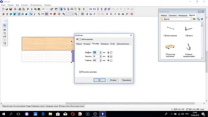Toggle the light bulb lighting icon
208x117 pixels.
[34, 14]
